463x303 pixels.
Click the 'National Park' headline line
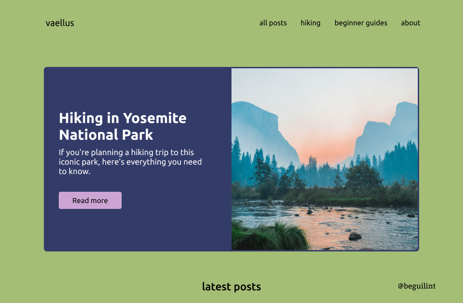[106, 135]
